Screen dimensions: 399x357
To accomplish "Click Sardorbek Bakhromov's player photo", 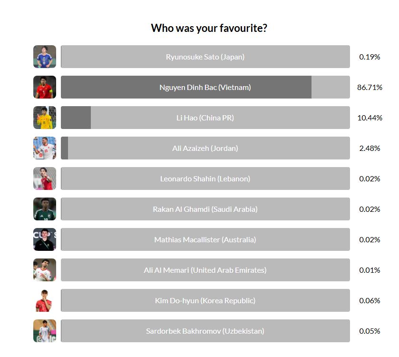I will pyautogui.click(x=45, y=331).
